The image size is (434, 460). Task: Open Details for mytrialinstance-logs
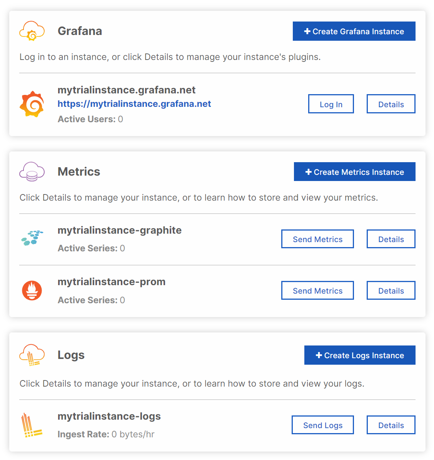click(x=391, y=425)
